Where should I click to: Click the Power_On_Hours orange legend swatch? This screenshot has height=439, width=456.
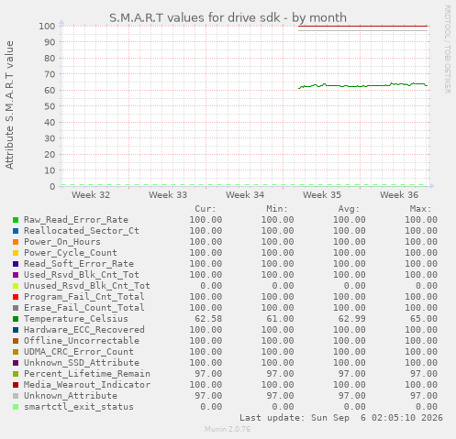pos(16,242)
